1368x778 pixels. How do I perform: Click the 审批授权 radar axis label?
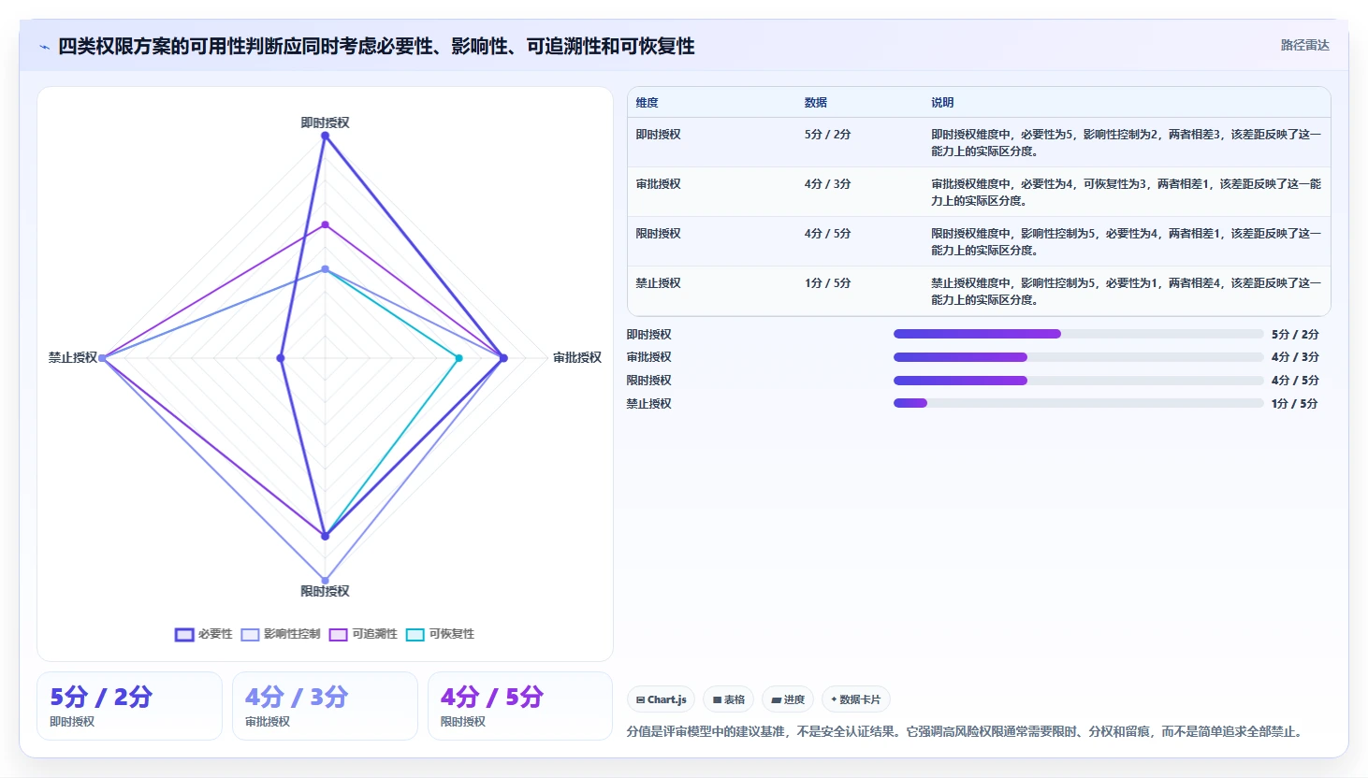(x=577, y=357)
